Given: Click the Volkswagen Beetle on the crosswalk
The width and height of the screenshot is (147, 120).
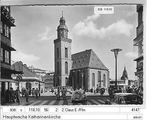Looking at the screenshot, I should pyautogui.click(x=79, y=96).
